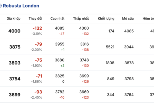Click the 1808 volume cell
The width and height of the screenshot is (154, 103).
tap(110, 63)
